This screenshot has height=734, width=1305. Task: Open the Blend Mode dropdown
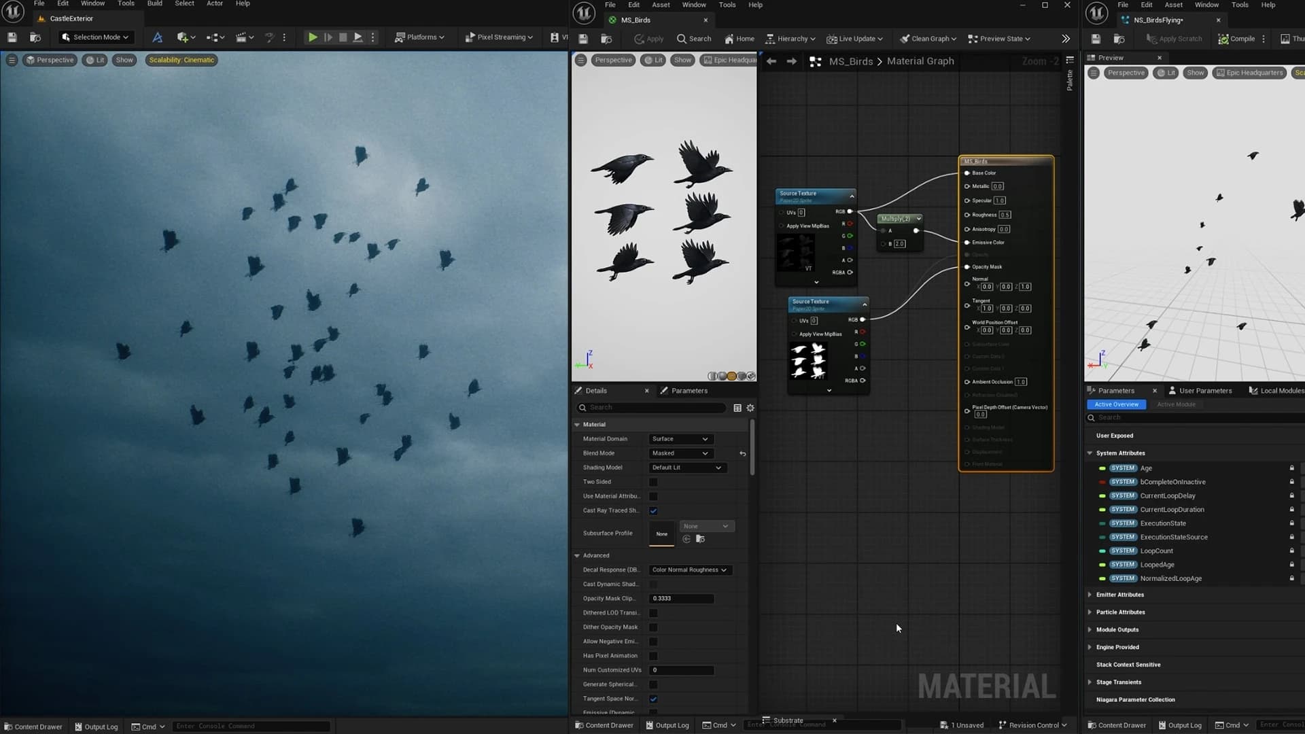680,453
